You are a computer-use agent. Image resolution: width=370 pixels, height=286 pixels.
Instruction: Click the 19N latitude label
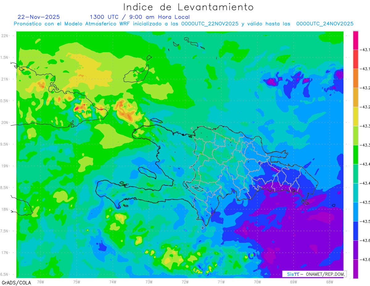(5, 166)
